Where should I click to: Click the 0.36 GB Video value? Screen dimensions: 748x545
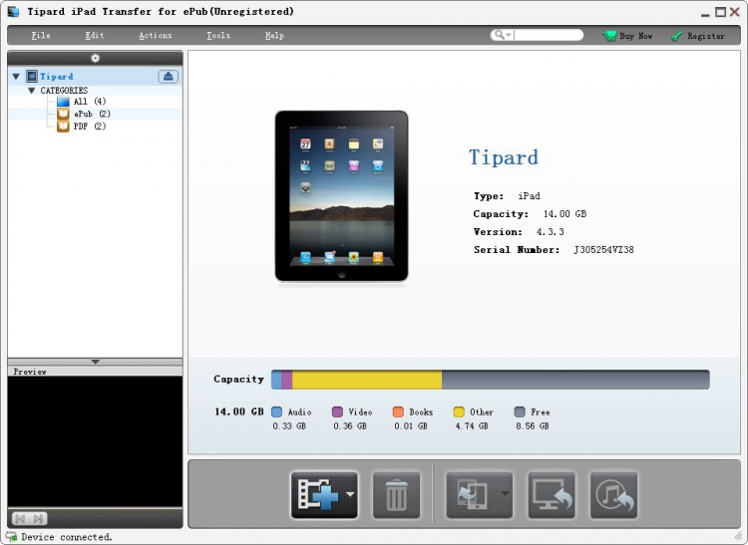pyautogui.click(x=350, y=426)
